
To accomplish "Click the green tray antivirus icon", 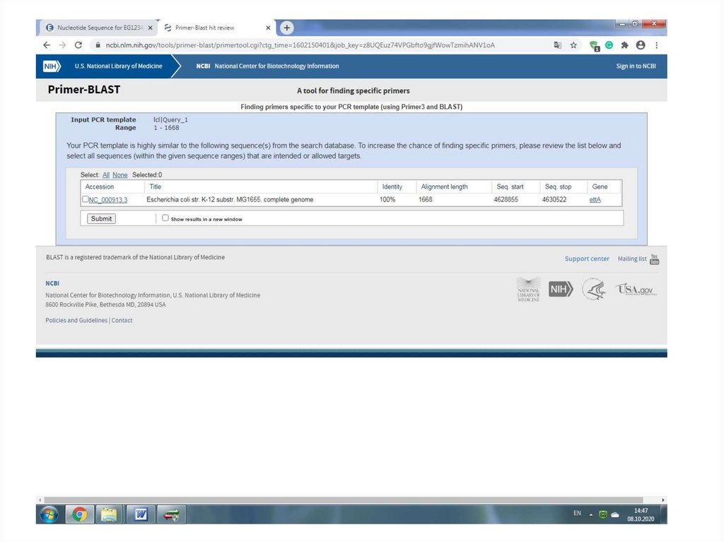I will click(x=602, y=514).
